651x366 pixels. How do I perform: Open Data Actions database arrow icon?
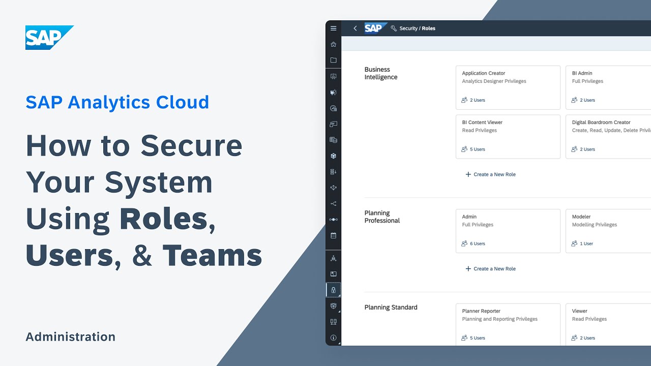point(333,172)
